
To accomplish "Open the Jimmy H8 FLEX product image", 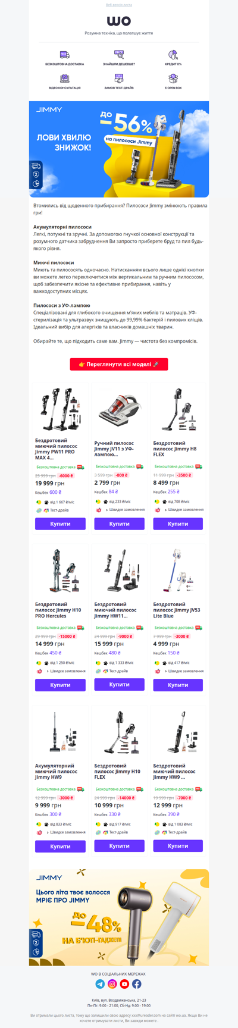I will tap(178, 410).
